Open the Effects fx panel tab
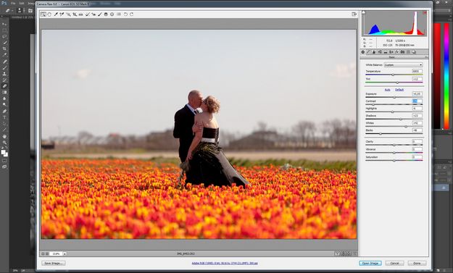This screenshot has height=273, width=453. pyautogui.click(x=396, y=52)
